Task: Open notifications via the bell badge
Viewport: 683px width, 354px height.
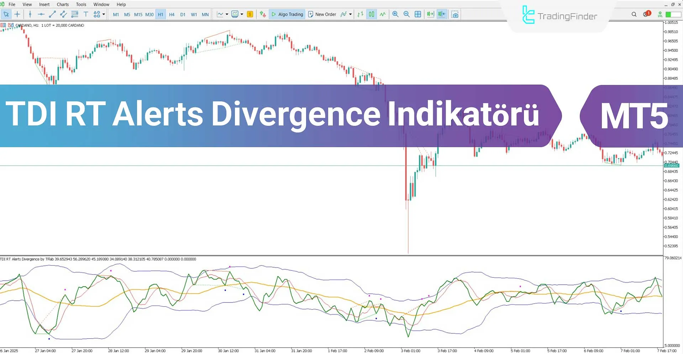Action: (x=646, y=14)
